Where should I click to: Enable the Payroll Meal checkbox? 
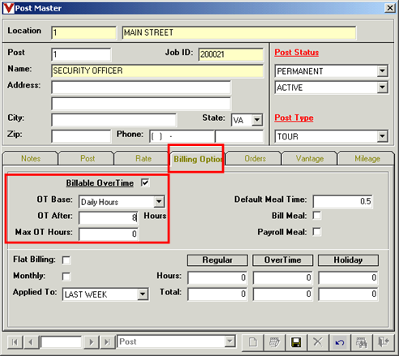(x=317, y=232)
